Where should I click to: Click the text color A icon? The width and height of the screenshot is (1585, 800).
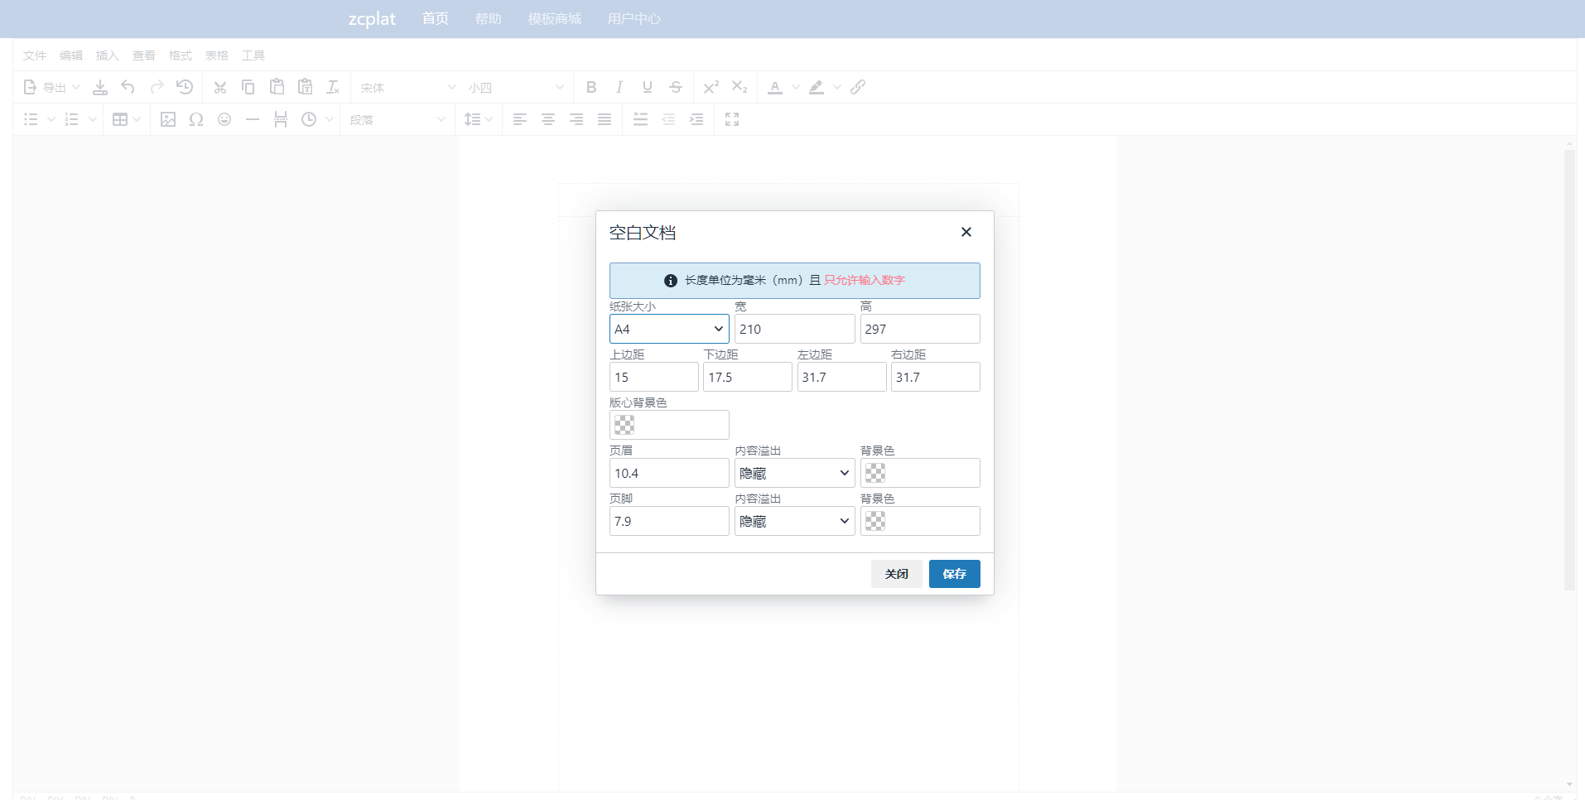[775, 87]
